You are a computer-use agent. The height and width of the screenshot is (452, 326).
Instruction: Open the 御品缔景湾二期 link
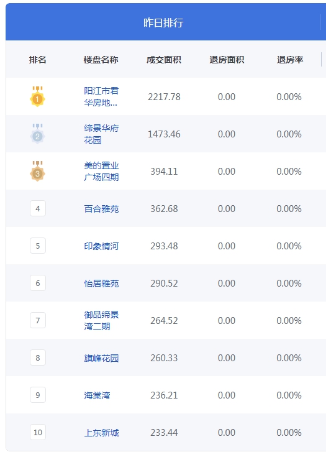[x=101, y=320]
